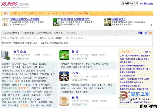The height and width of the screenshot is (108, 157).
Task: Open ad headline 超级P57最给力的减肥瘦身产
Action: (75, 19)
